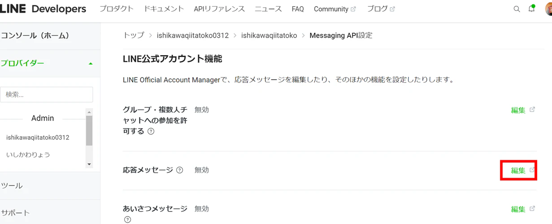Open the search magnifier icon in header

point(517,9)
